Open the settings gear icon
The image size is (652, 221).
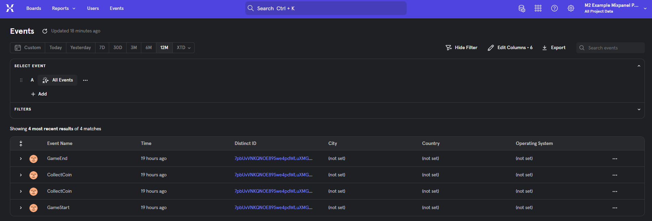click(571, 9)
